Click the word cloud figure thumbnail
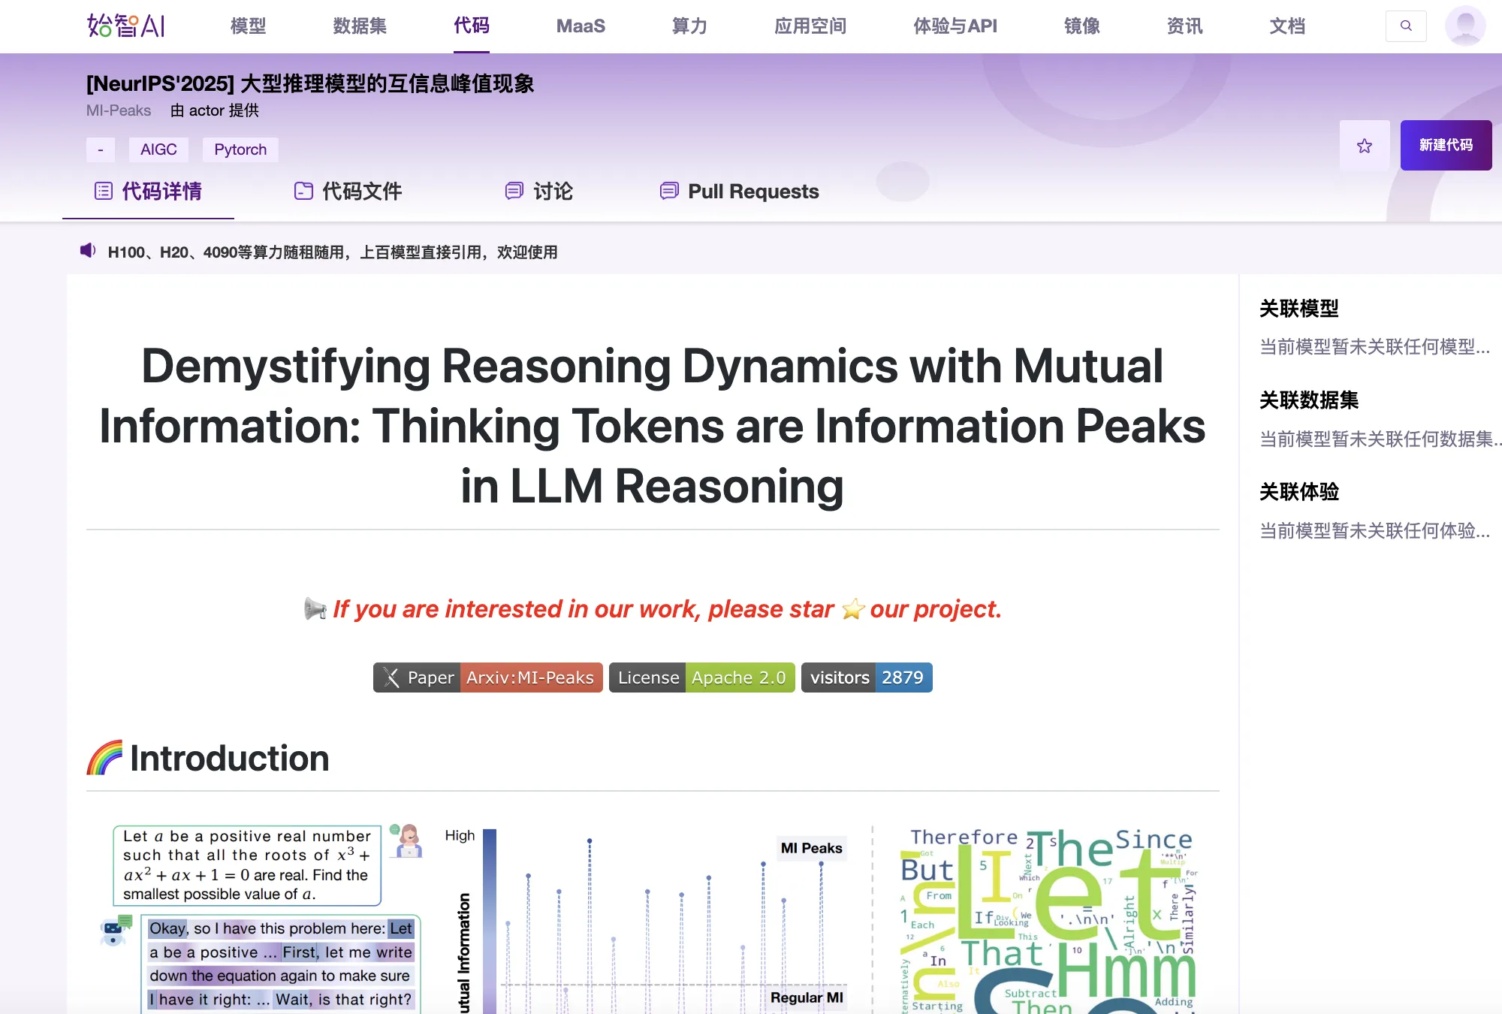Viewport: 1502px width, 1014px height. coord(1048,920)
